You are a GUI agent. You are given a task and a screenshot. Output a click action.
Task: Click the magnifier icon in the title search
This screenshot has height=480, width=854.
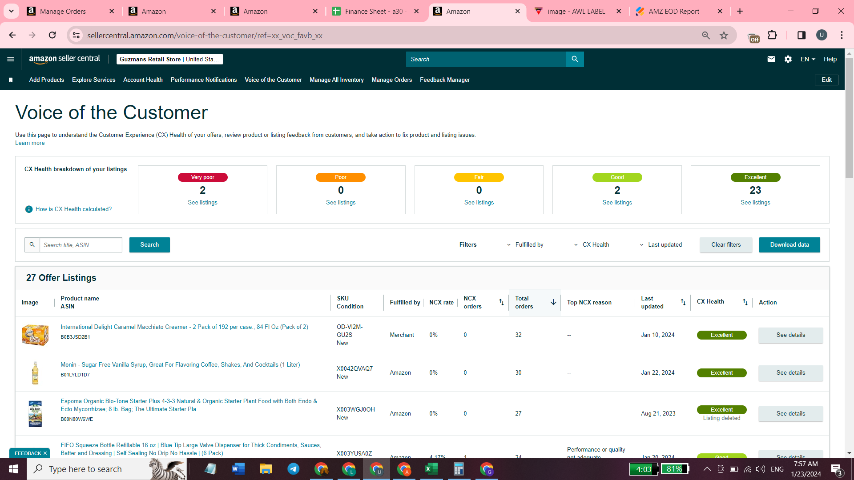click(32, 245)
